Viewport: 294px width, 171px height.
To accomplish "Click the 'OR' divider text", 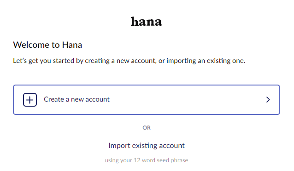I will point(147,128).
